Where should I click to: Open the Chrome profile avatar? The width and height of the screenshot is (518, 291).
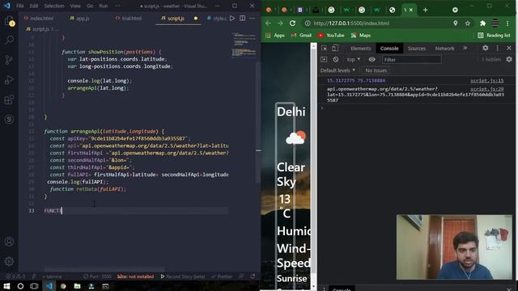[495, 23]
